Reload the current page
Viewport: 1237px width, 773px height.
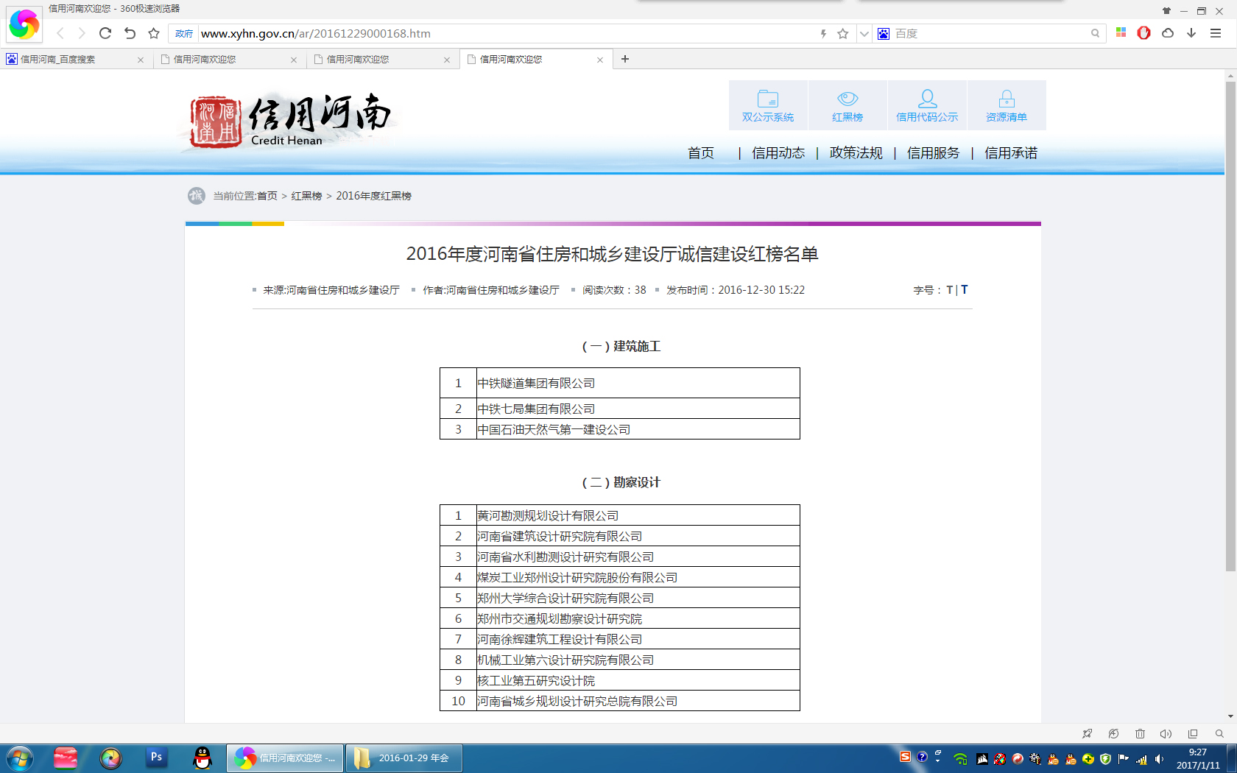pos(105,33)
